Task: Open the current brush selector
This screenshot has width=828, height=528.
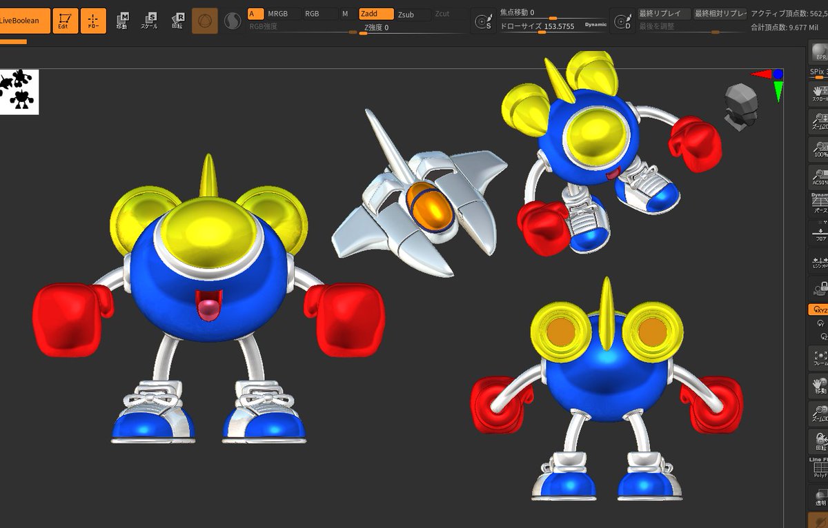Action: 205,19
